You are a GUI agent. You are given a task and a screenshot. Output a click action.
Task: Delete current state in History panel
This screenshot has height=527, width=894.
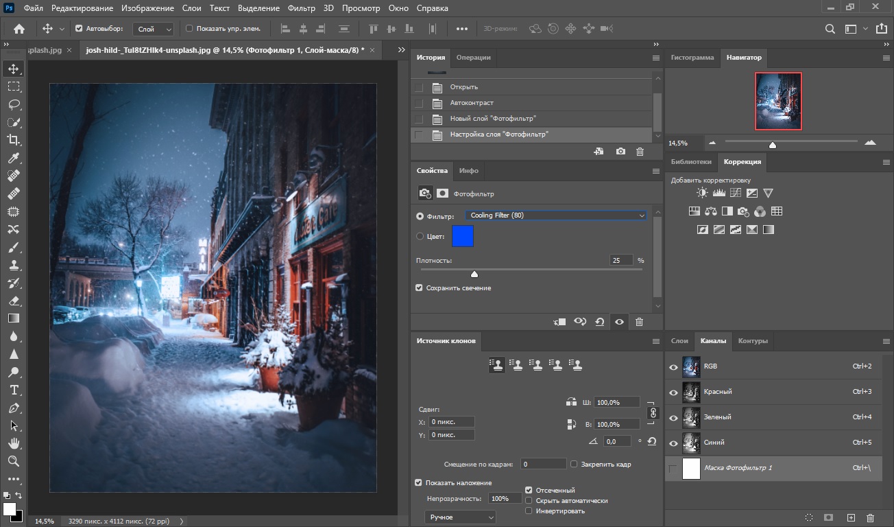click(640, 152)
